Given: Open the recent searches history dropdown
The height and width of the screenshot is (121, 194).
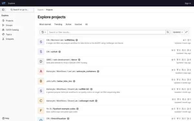Looking at the screenshot, I should (44, 32).
